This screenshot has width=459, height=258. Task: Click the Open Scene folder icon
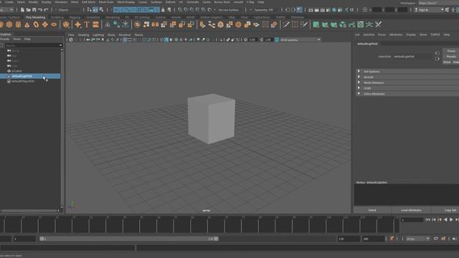tap(28, 9)
